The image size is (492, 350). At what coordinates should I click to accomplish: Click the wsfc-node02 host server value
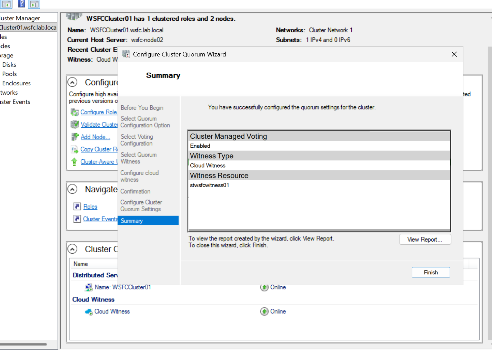tap(147, 40)
